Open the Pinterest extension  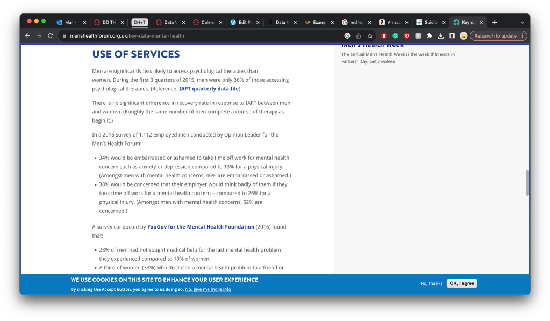(406, 36)
